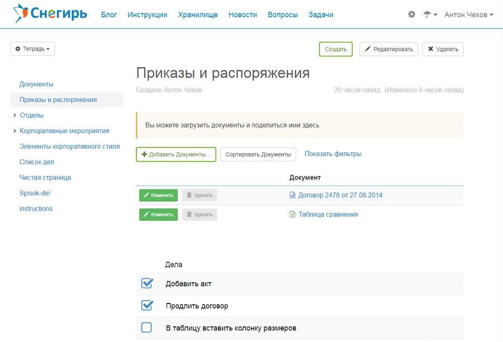The height and width of the screenshot is (342, 503).
Task: Click the Документ column header
Action: click(x=305, y=177)
